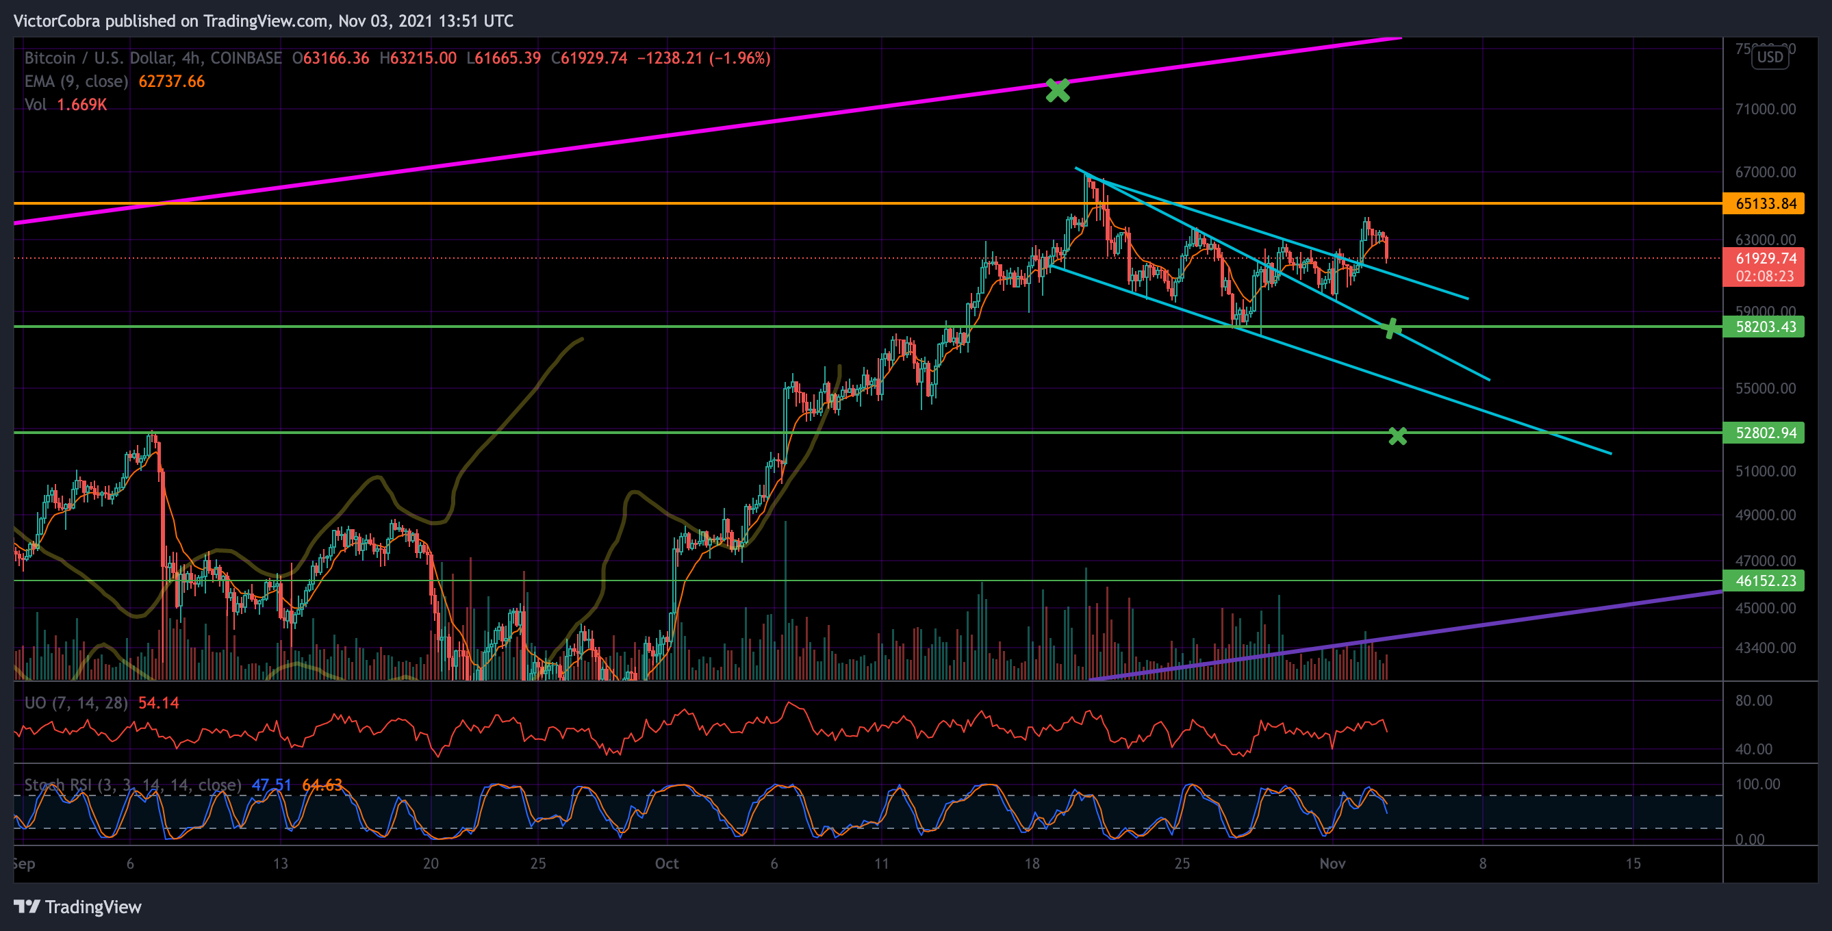The image size is (1832, 931).
Task: Click the UO value 54.14
Action: pos(159,702)
